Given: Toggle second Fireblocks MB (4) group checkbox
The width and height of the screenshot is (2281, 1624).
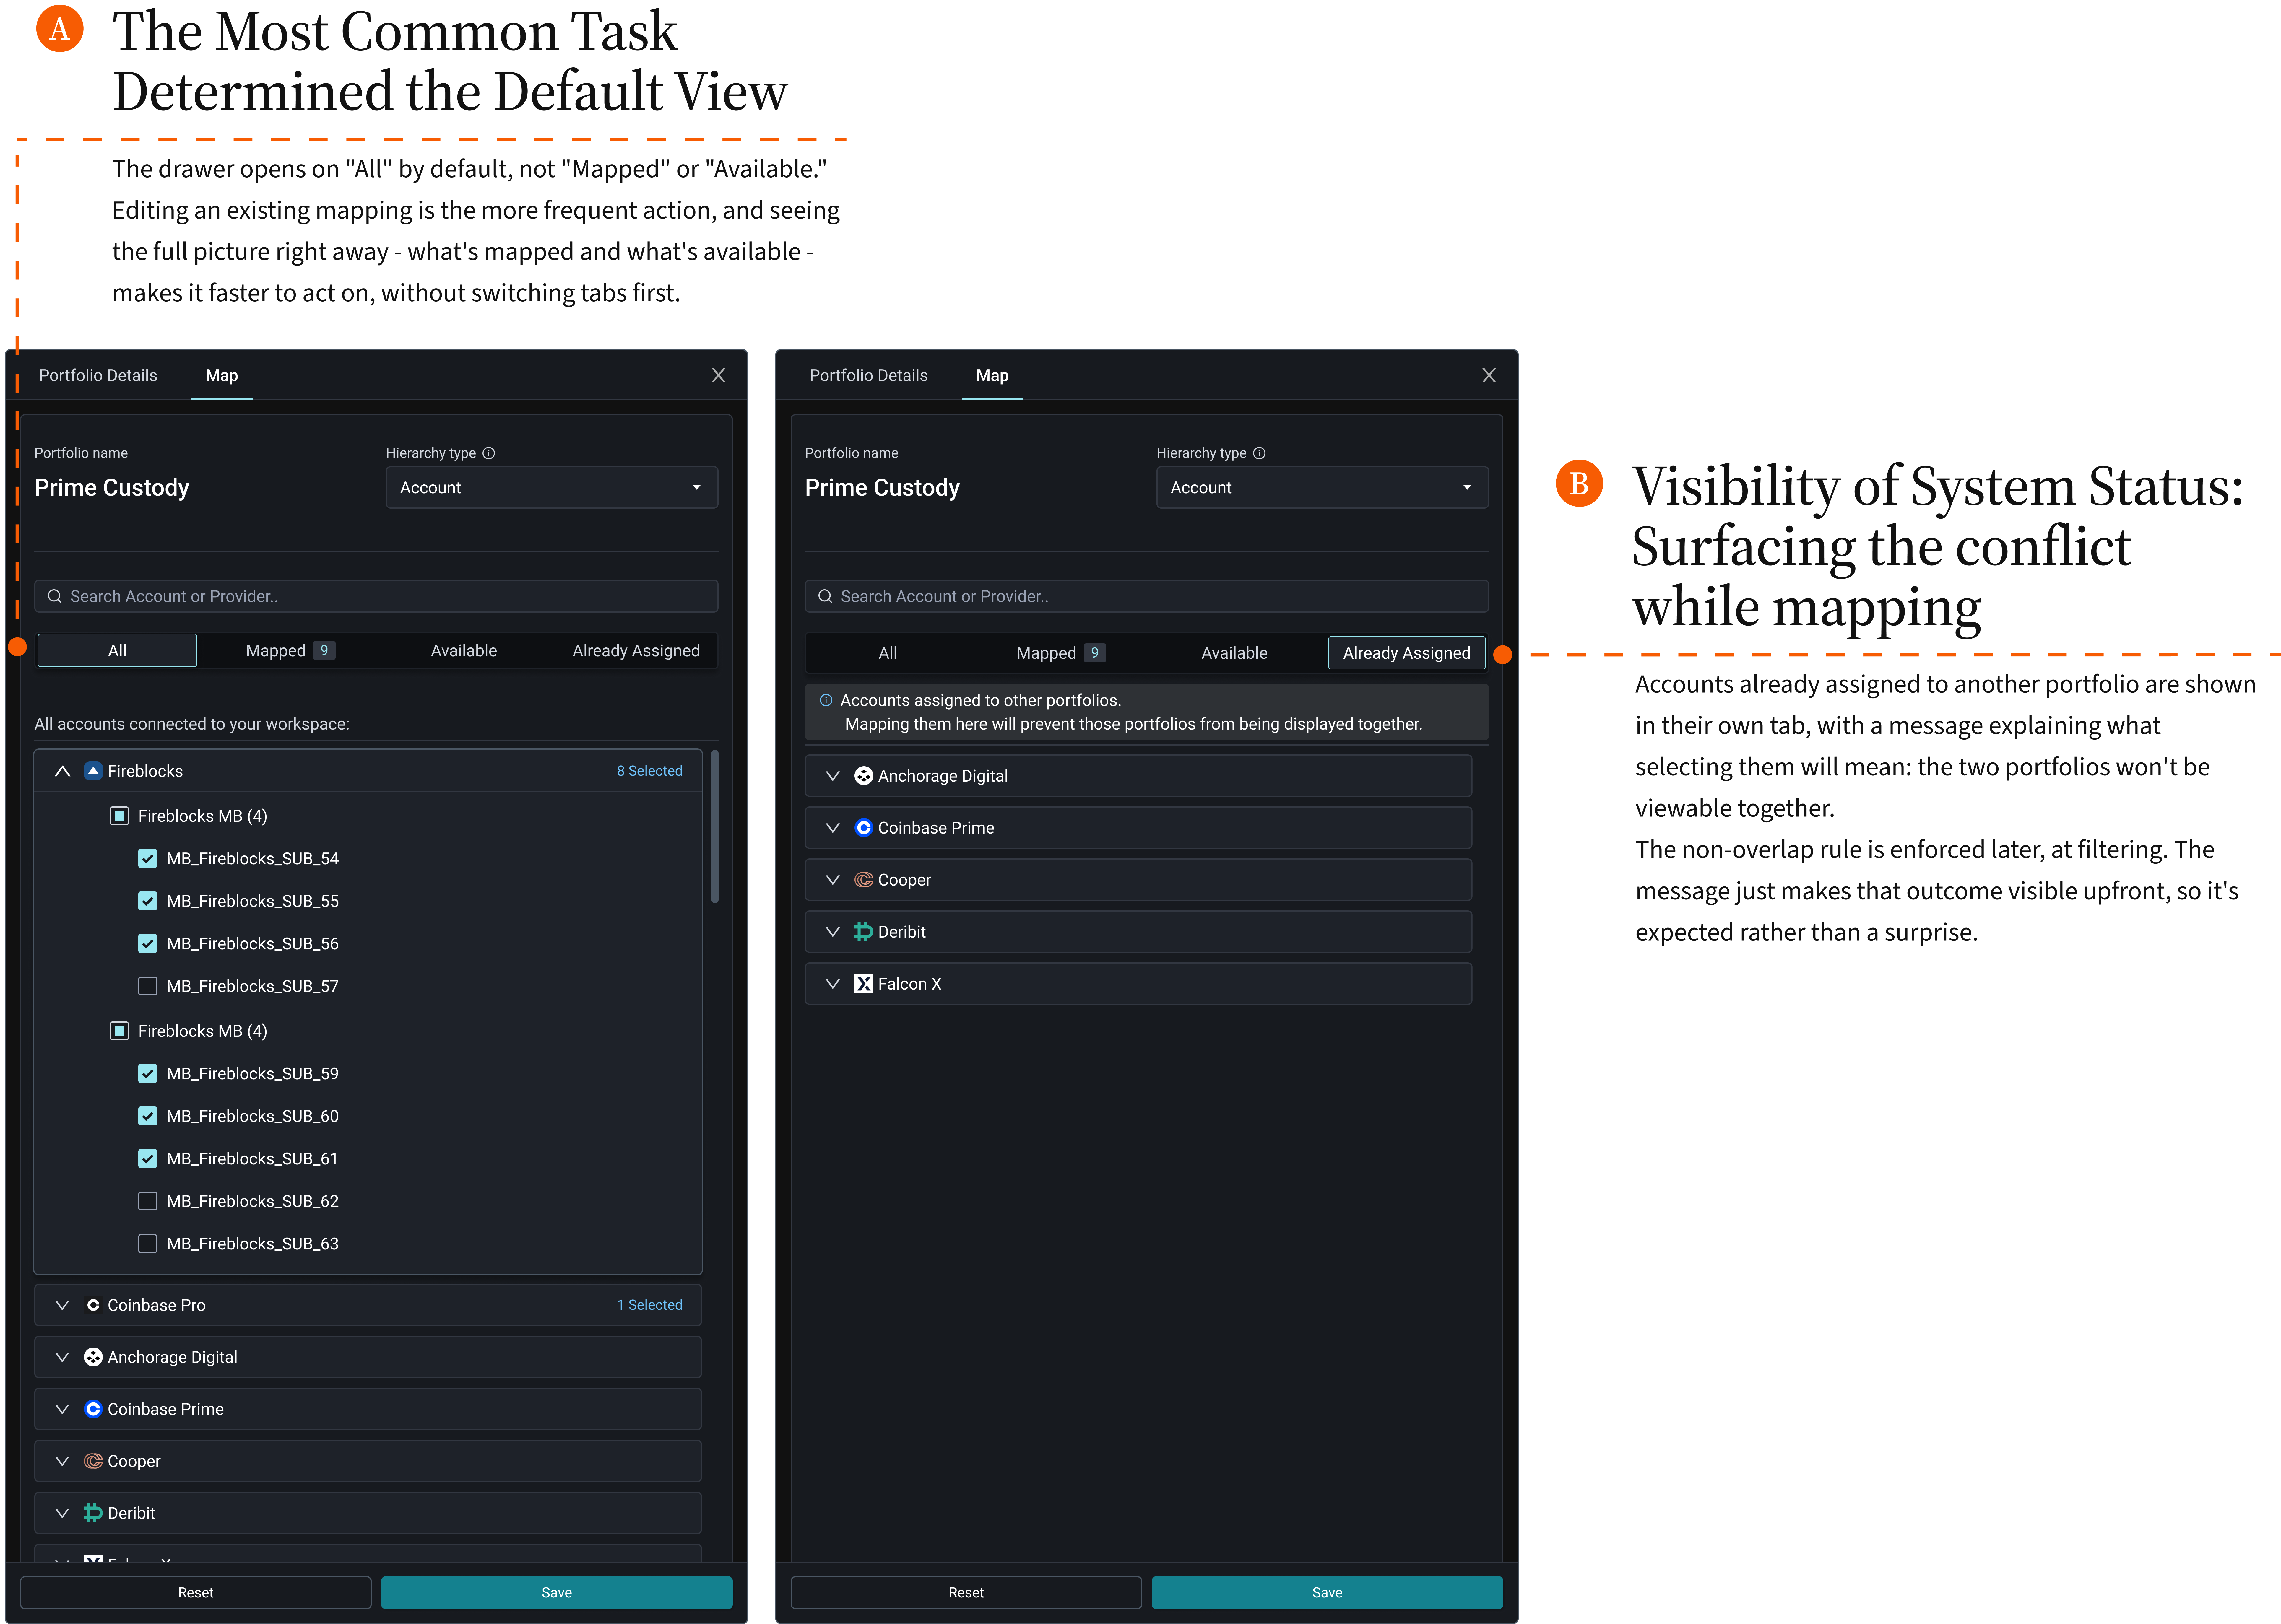Looking at the screenshot, I should [119, 1031].
